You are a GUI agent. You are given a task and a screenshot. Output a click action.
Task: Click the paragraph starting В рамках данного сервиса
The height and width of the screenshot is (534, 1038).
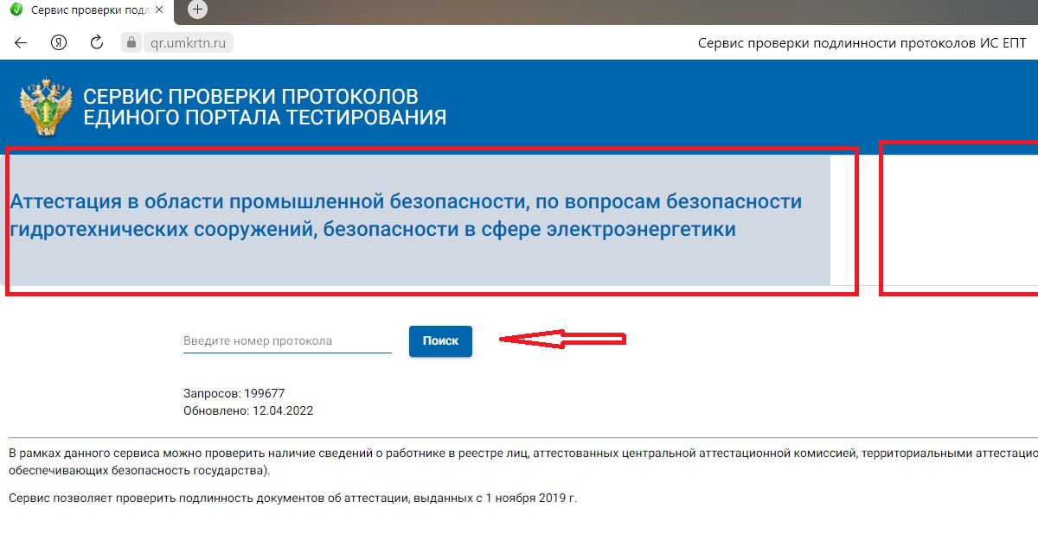coord(519,461)
